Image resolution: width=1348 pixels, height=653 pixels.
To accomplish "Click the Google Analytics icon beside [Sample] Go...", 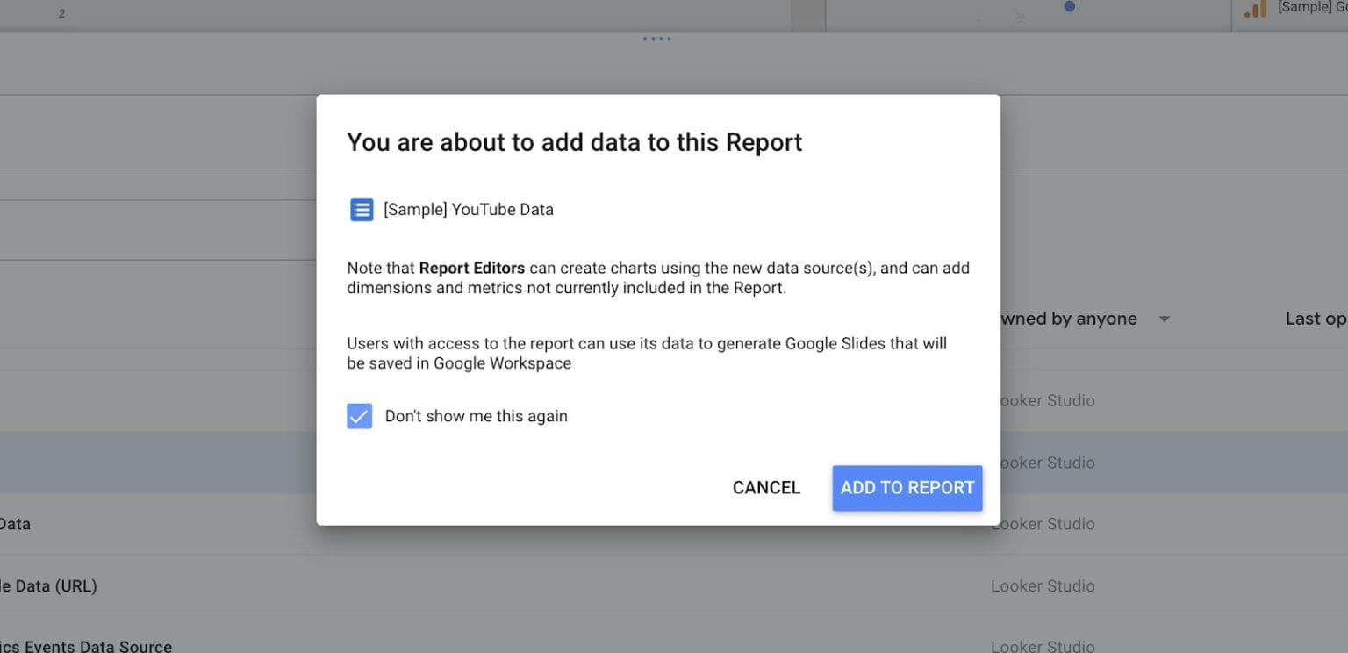I will 1255,10.
